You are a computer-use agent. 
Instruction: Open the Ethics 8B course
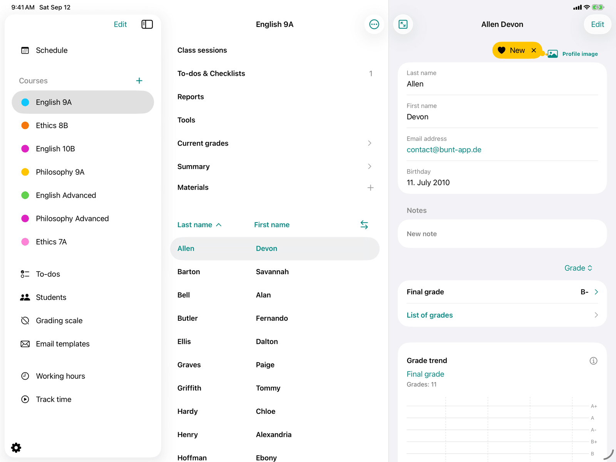[83, 126]
